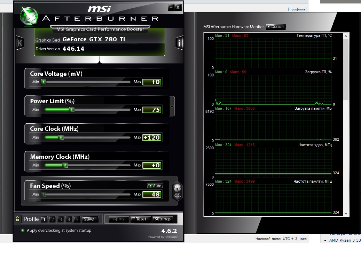The width and height of the screenshot is (361, 275).
Task: Click the Макс : 1215 core clock reading
Action: pos(244,145)
